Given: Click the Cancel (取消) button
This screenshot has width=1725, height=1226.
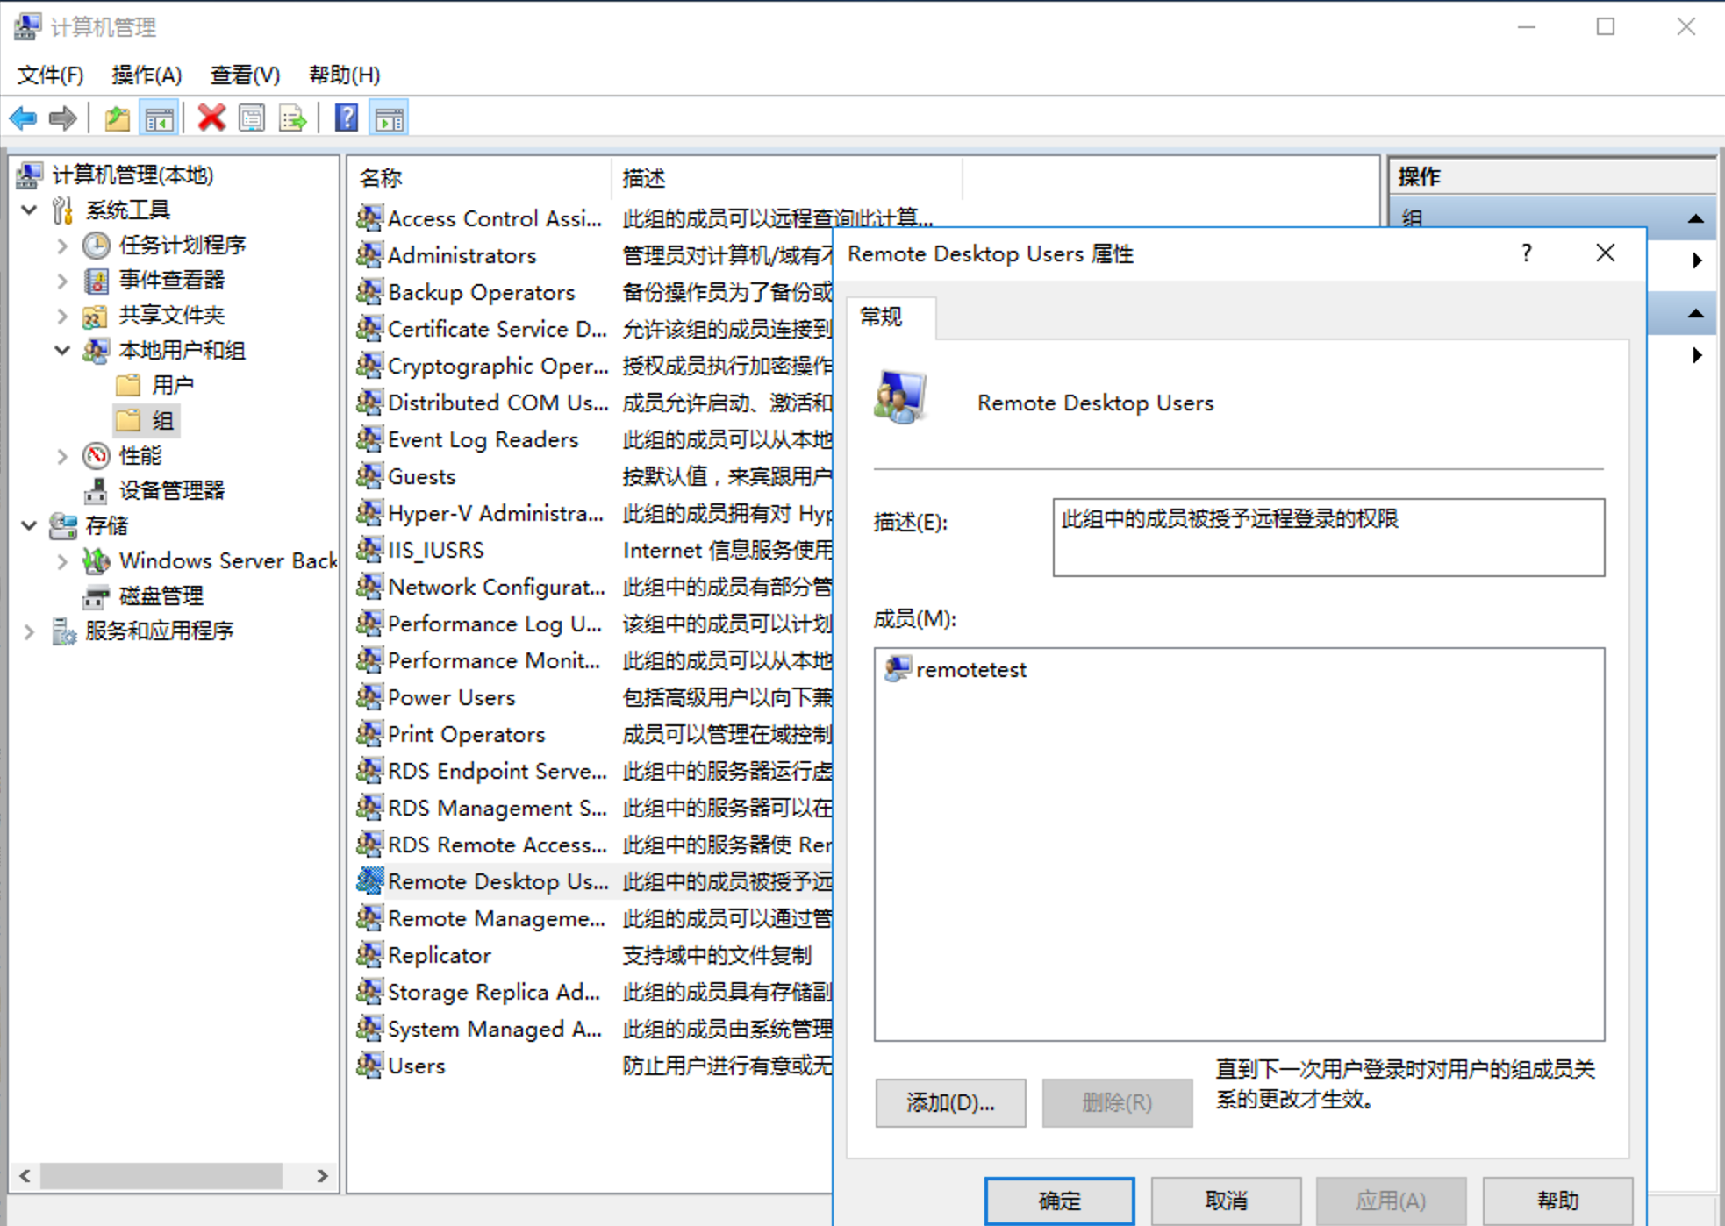Looking at the screenshot, I should tap(1225, 1200).
